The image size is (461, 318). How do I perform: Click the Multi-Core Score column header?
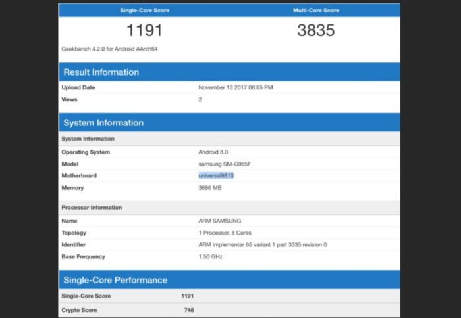pos(316,11)
